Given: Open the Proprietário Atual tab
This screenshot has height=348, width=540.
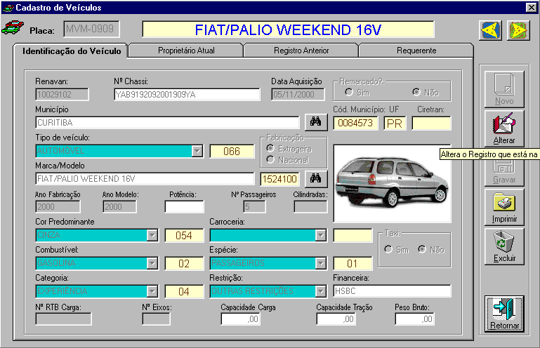Looking at the screenshot, I should click(x=186, y=51).
